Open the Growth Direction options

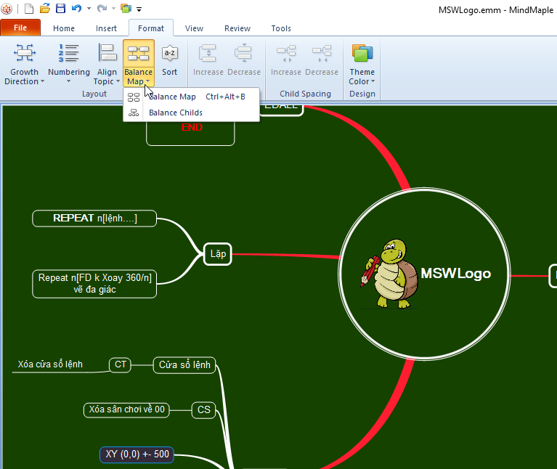[x=24, y=64]
